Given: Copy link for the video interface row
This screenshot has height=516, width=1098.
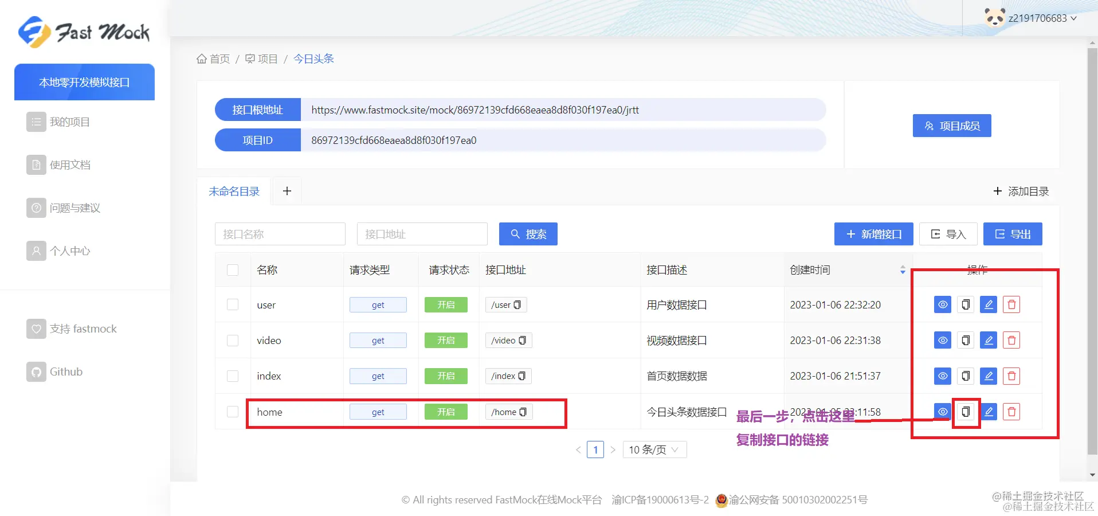Looking at the screenshot, I should [966, 340].
